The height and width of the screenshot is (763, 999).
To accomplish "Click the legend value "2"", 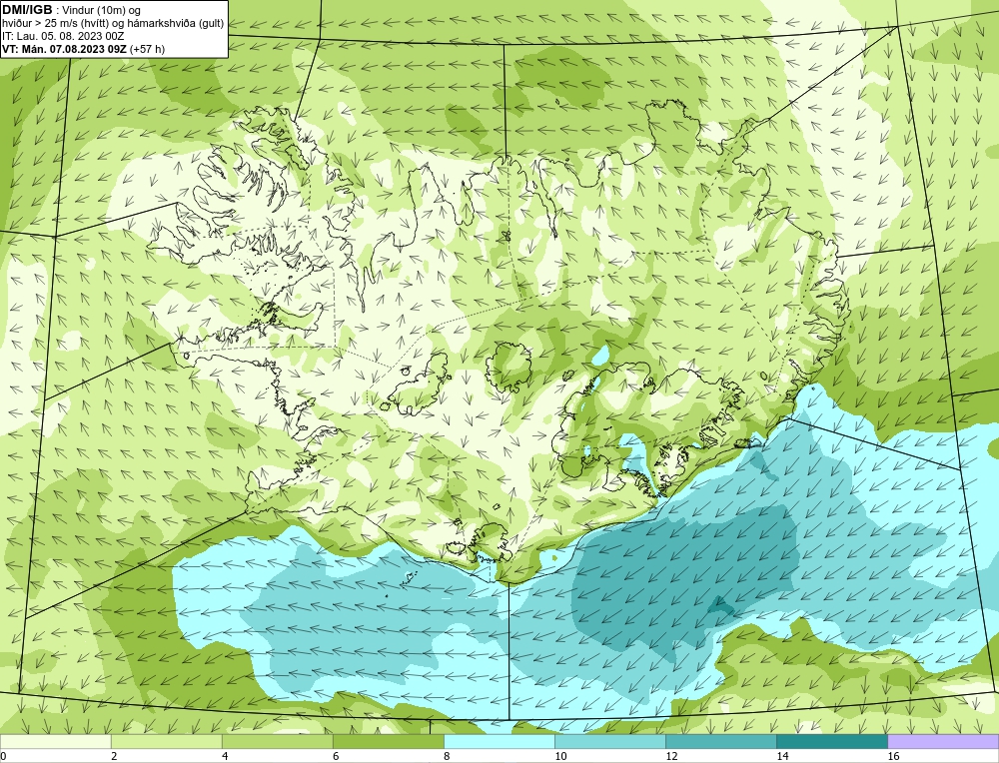I will coord(114,756).
